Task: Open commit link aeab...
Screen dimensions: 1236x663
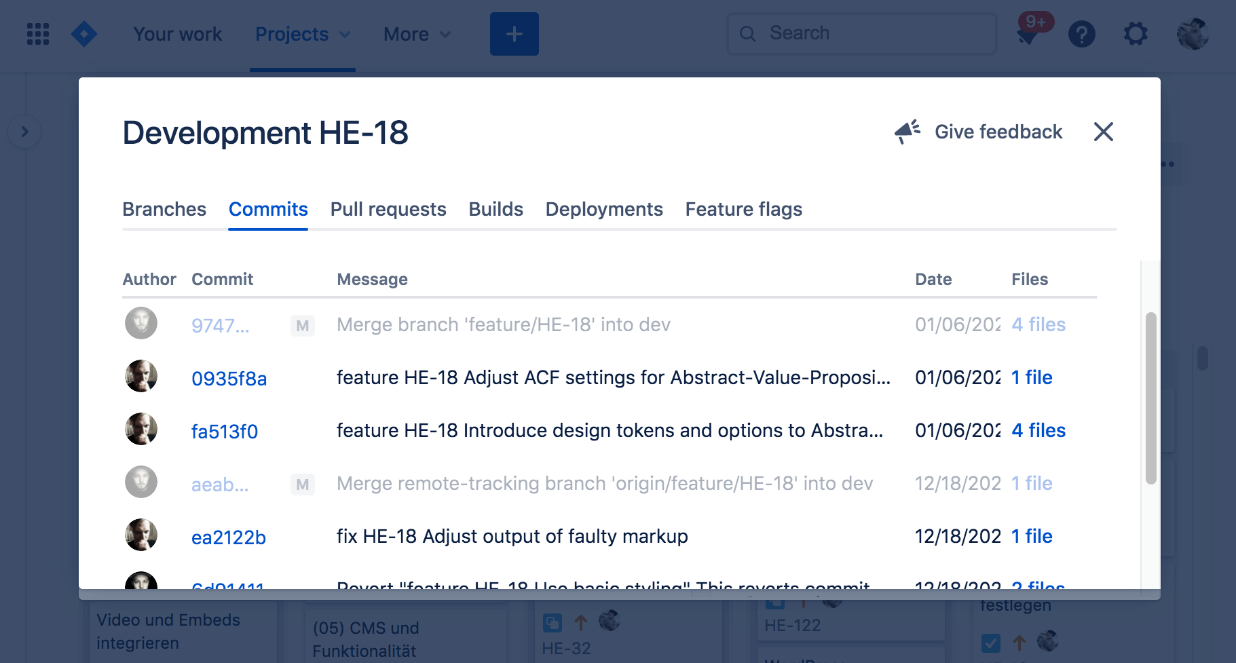Action: coord(220,485)
